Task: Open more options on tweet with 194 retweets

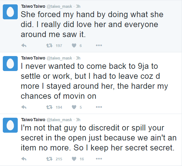Action: click(99, 107)
